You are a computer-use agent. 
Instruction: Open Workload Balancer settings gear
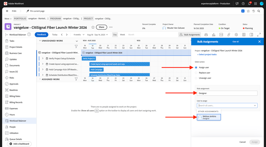pos(236,35)
